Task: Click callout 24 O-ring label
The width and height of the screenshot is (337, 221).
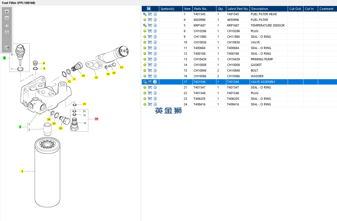Action: (49, 119)
